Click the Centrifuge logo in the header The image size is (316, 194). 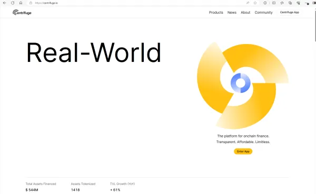pyautogui.click(x=22, y=13)
